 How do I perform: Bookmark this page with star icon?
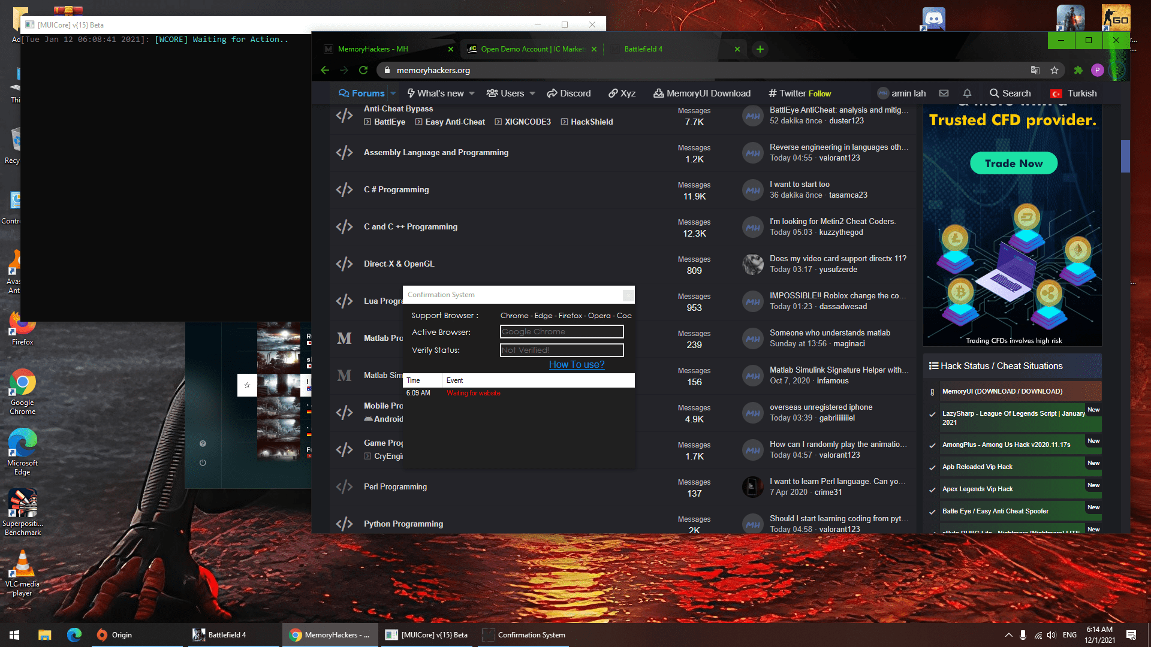point(1054,70)
